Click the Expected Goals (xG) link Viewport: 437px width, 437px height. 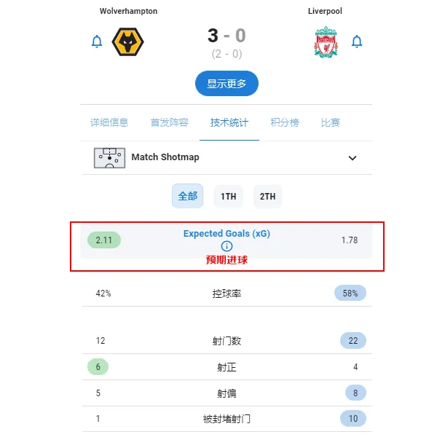pos(227,233)
